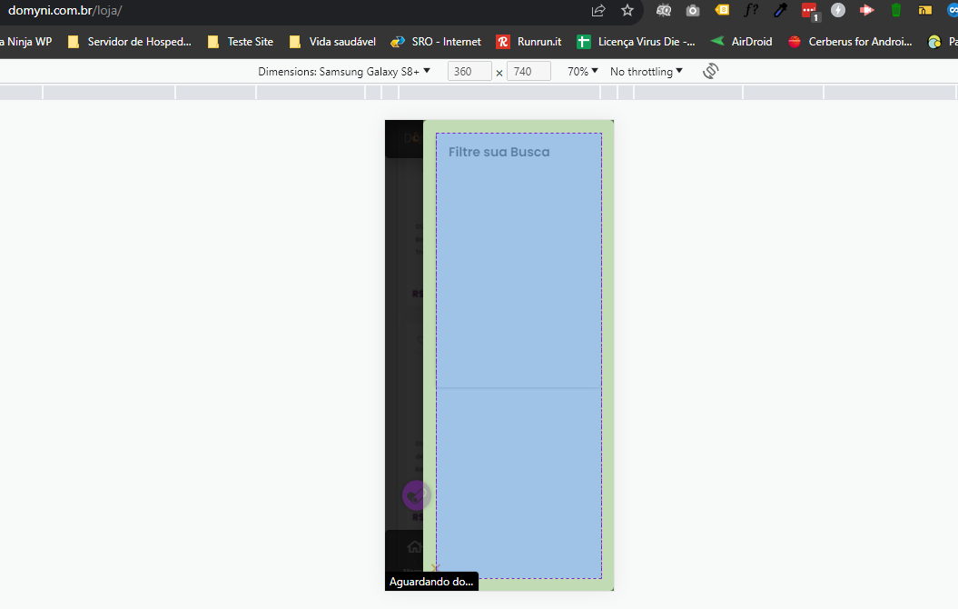Click the Filtre sua Busca heading

pos(499,153)
